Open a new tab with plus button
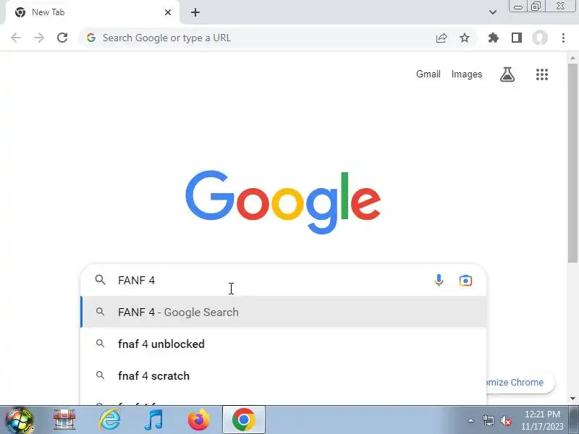 coord(195,12)
